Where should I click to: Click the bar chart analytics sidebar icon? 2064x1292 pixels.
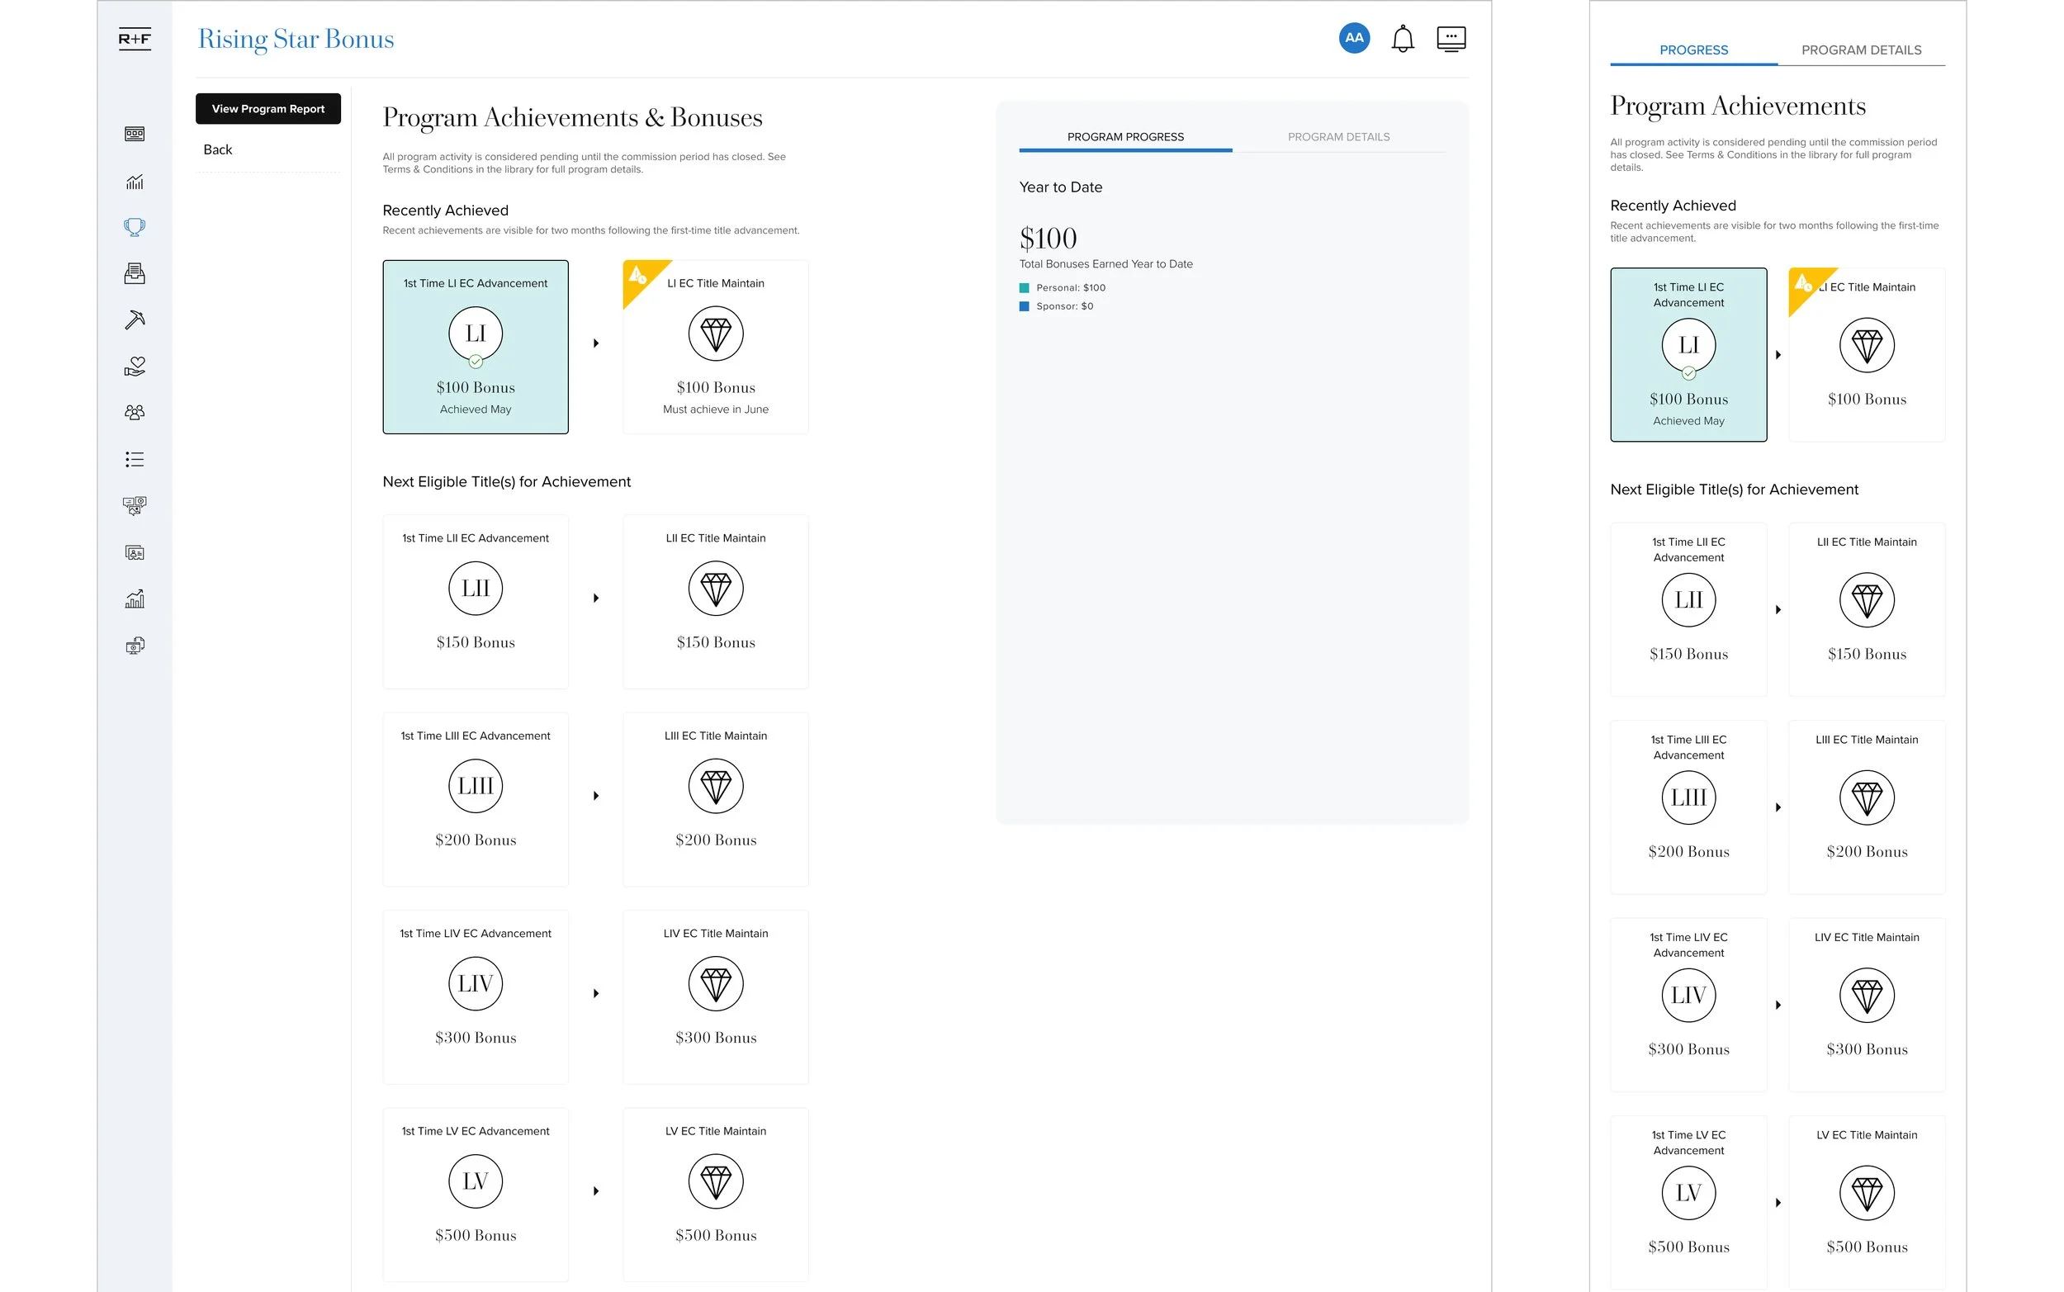point(134,181)
